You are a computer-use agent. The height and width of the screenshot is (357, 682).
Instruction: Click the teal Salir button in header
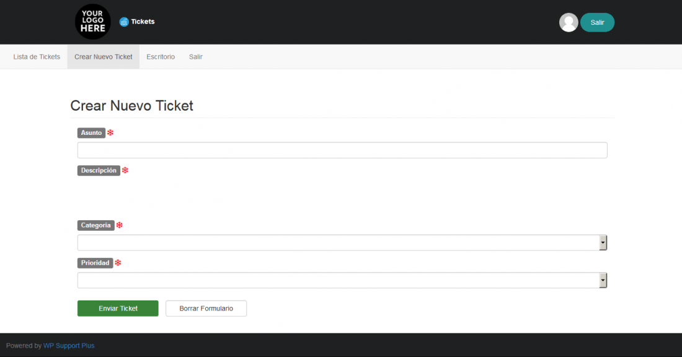pyautogui.click(x=597, y=23)
